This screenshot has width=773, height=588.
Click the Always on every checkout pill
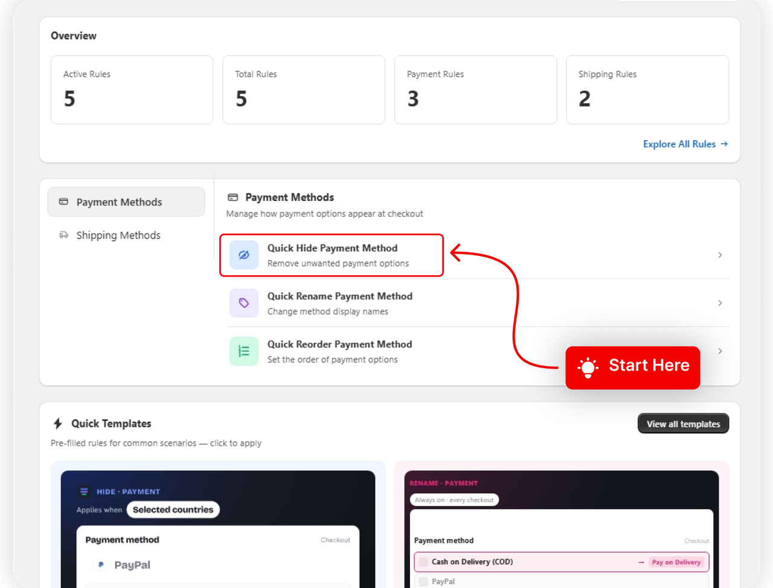pyautogui.click(x=454, y=500)
